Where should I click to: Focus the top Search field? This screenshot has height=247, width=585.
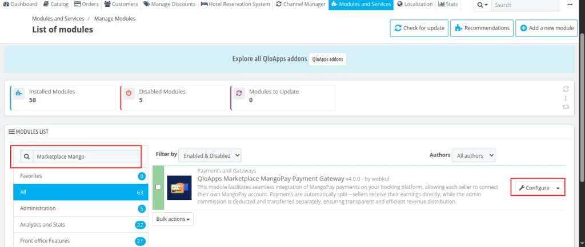pyautogui.click(x=525, y=5)
